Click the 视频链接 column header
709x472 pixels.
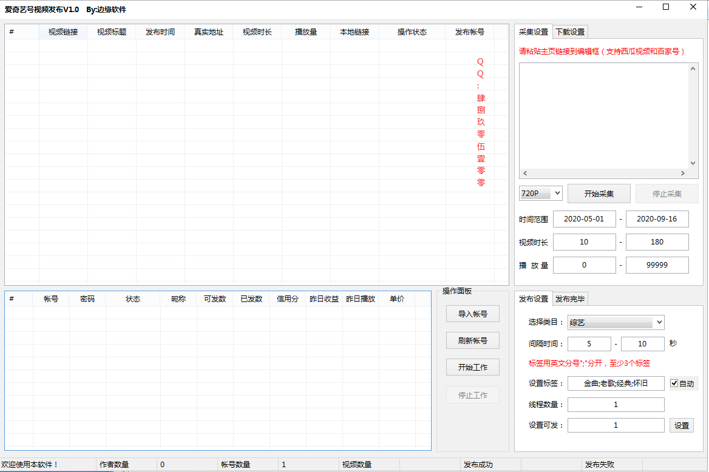63,32
